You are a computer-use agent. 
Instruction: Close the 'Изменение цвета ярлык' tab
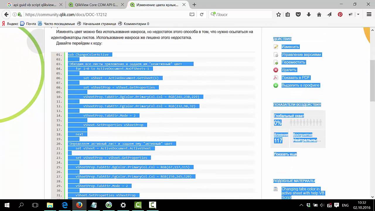(x=183, y=5)
